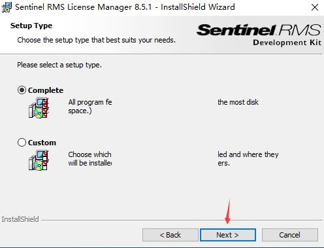
Task: Proceed with the Next button
Action: 228,235
